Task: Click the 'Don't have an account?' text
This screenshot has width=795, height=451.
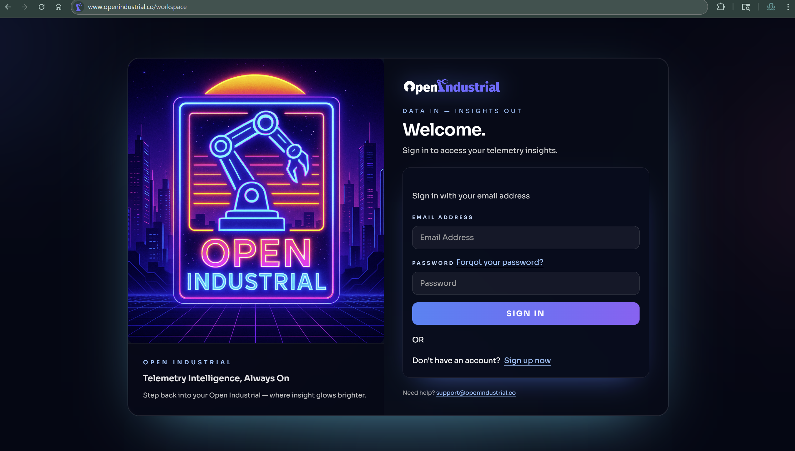Action: pos(456,361)
